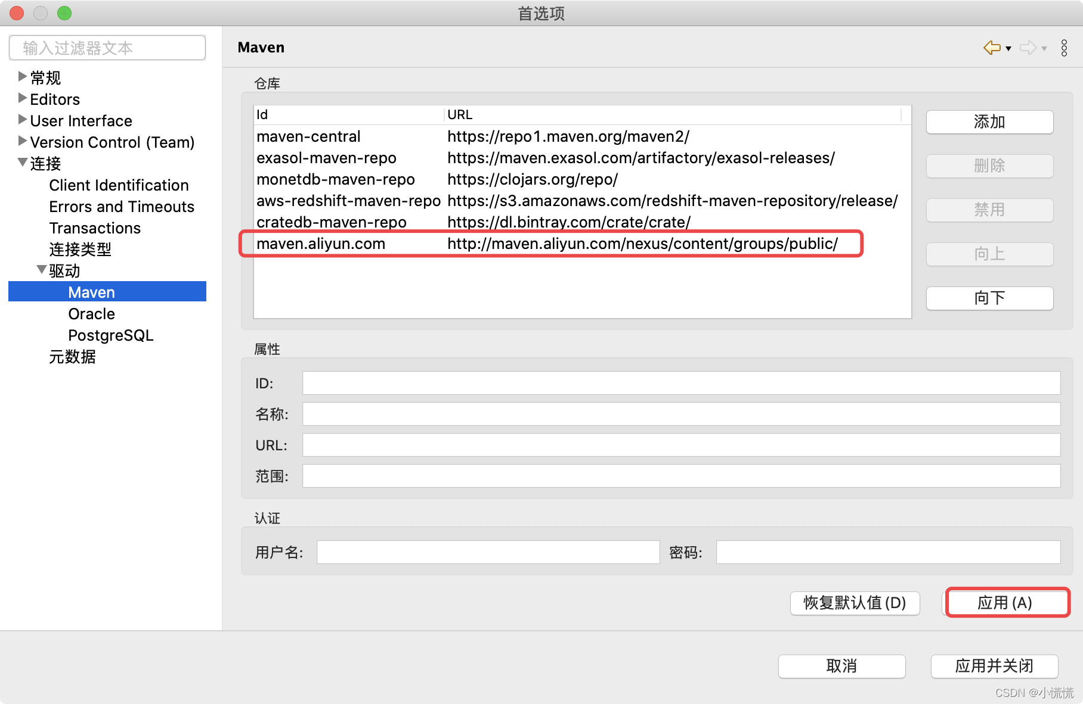The width and height of the screenshot is (1083, 704).
Task: Focus the 用户名 field
Action: tap(488, 552)
